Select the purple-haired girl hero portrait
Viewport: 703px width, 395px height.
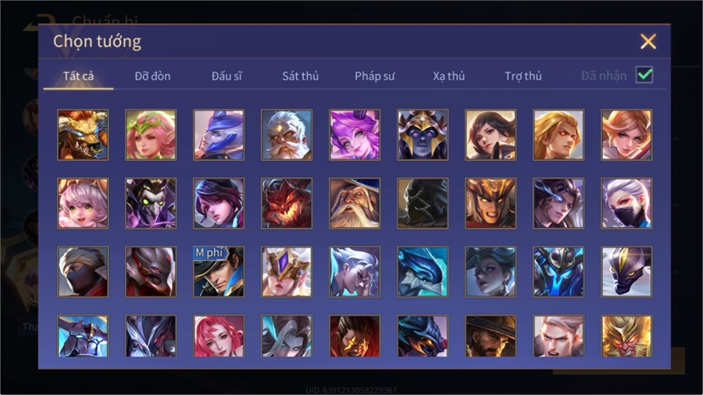coord(355,135)
